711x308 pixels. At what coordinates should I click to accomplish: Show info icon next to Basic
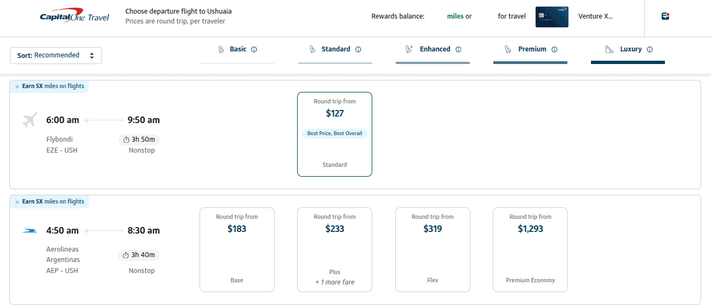point(254,49)
